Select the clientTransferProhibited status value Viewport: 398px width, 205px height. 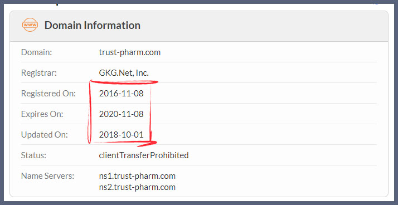[144, 155]
